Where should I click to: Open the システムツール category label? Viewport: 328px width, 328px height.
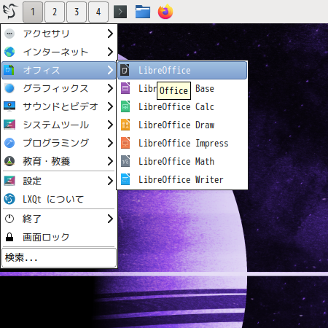coord(56,125)
